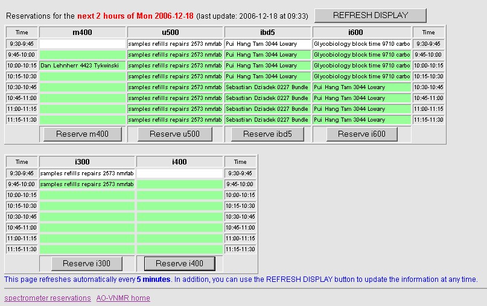This screenshot has width=487, height=306.
Task: Click free i300 slot at 11:00-11:15
Action: (87, 239)
